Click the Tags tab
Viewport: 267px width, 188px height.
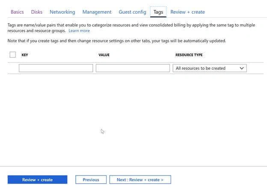[158, 12]
